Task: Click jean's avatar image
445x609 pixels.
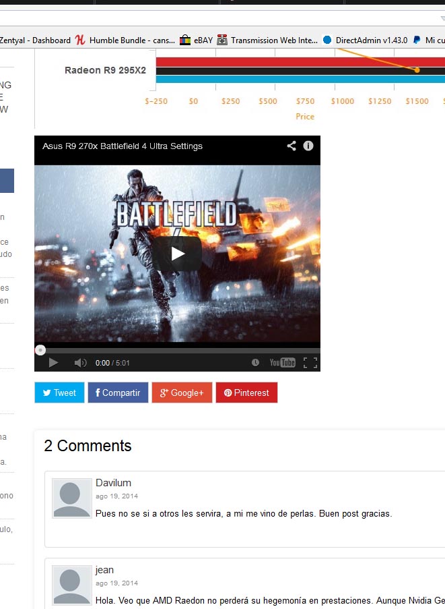Action: click(x=72, y=585)
